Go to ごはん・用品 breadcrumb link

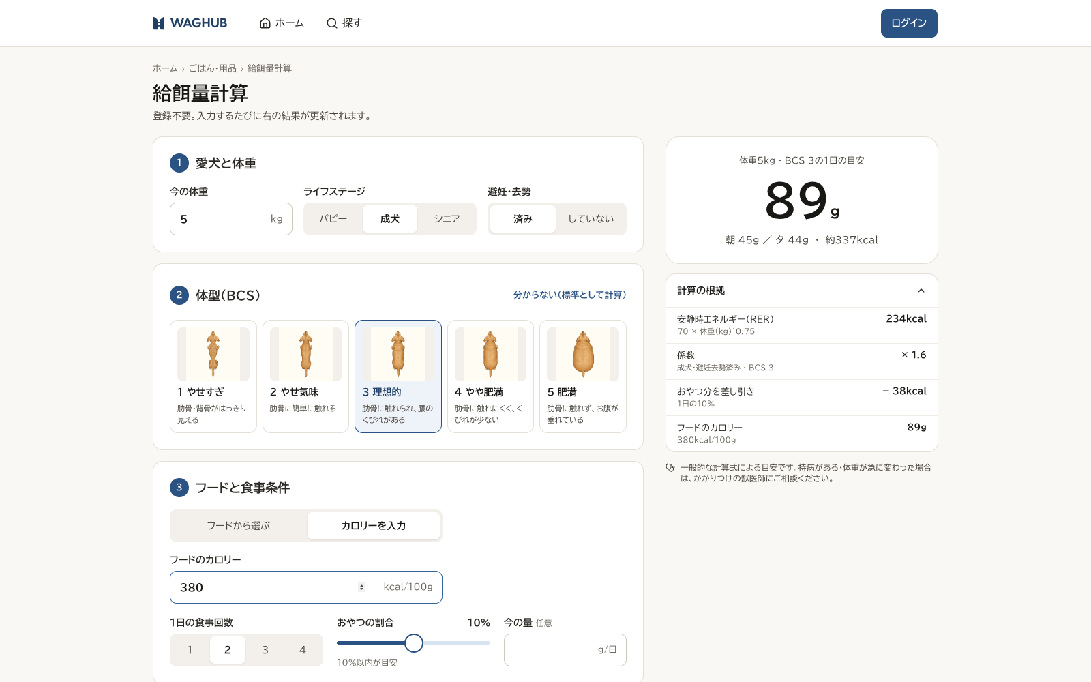click(213, 68)
